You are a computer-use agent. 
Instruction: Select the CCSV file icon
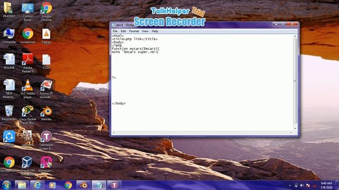(x=46, y=62)
